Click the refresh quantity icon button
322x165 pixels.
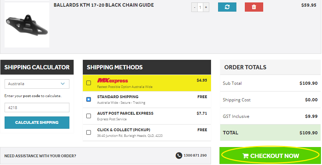[x=227, y=7]
